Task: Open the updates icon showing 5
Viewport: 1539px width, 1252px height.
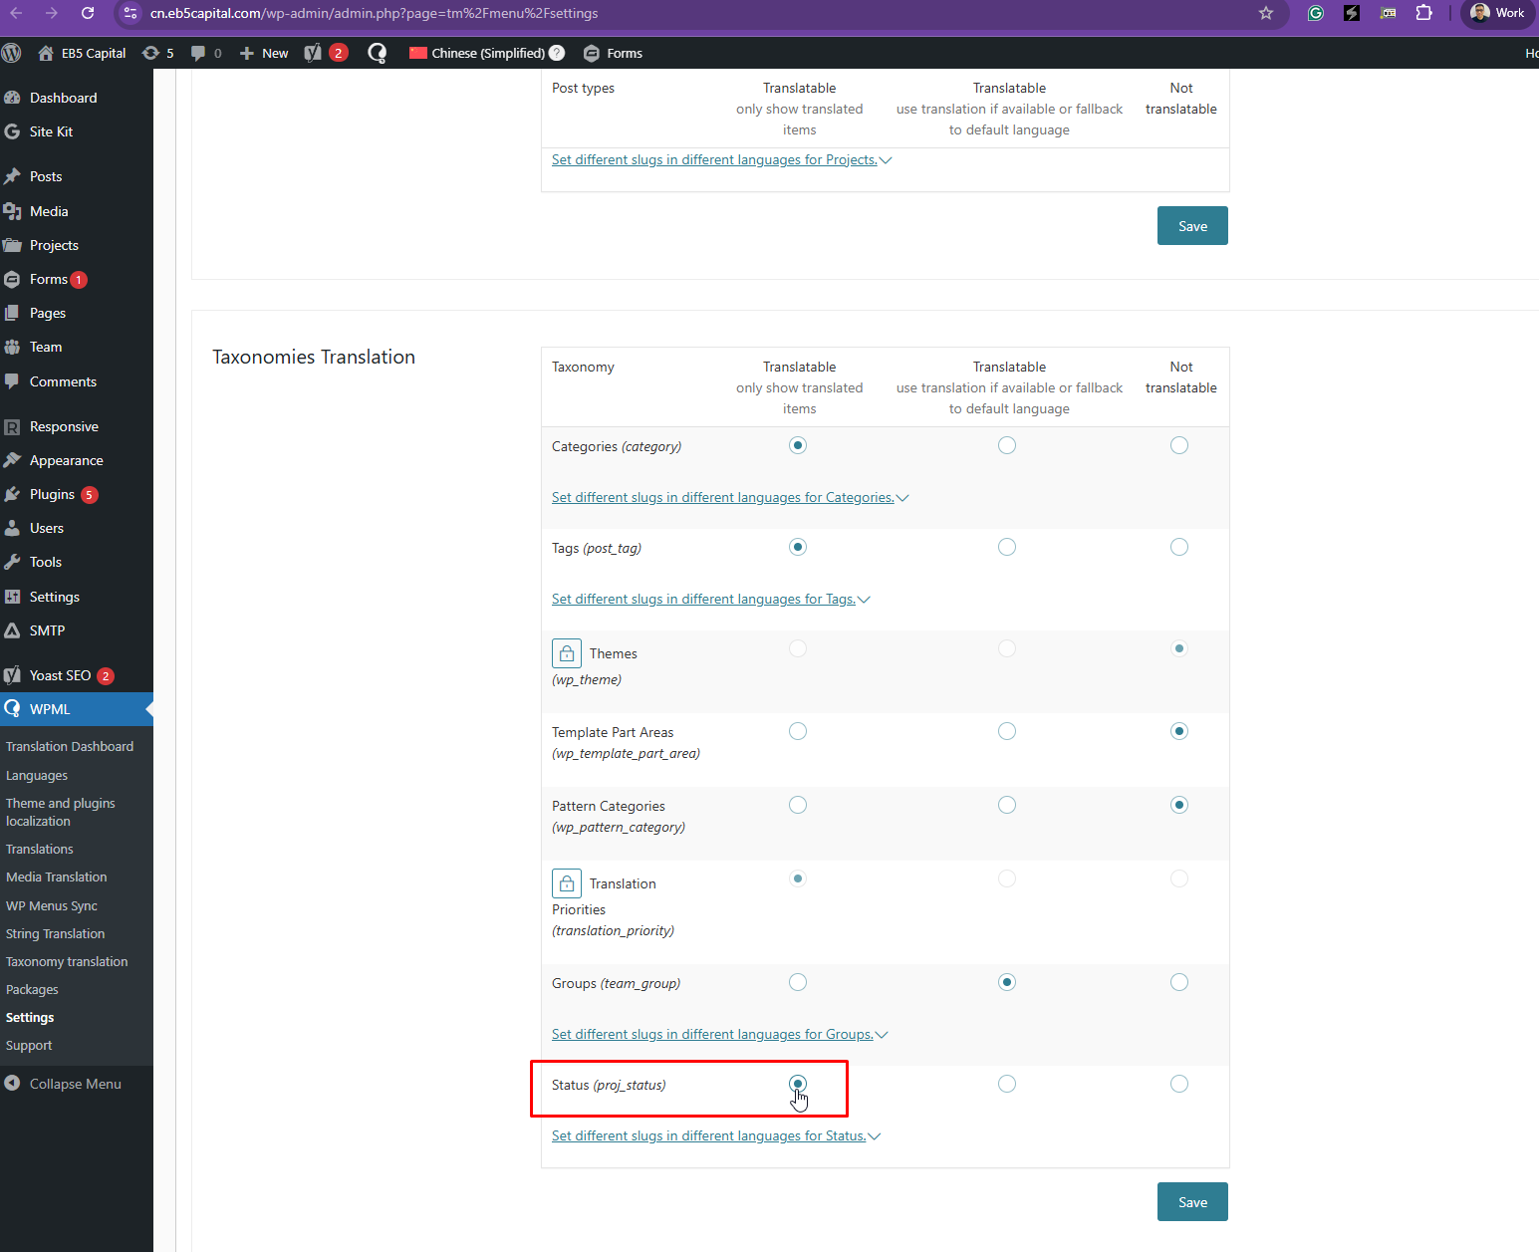Action: pyautogui.click(x=157, y=53)
